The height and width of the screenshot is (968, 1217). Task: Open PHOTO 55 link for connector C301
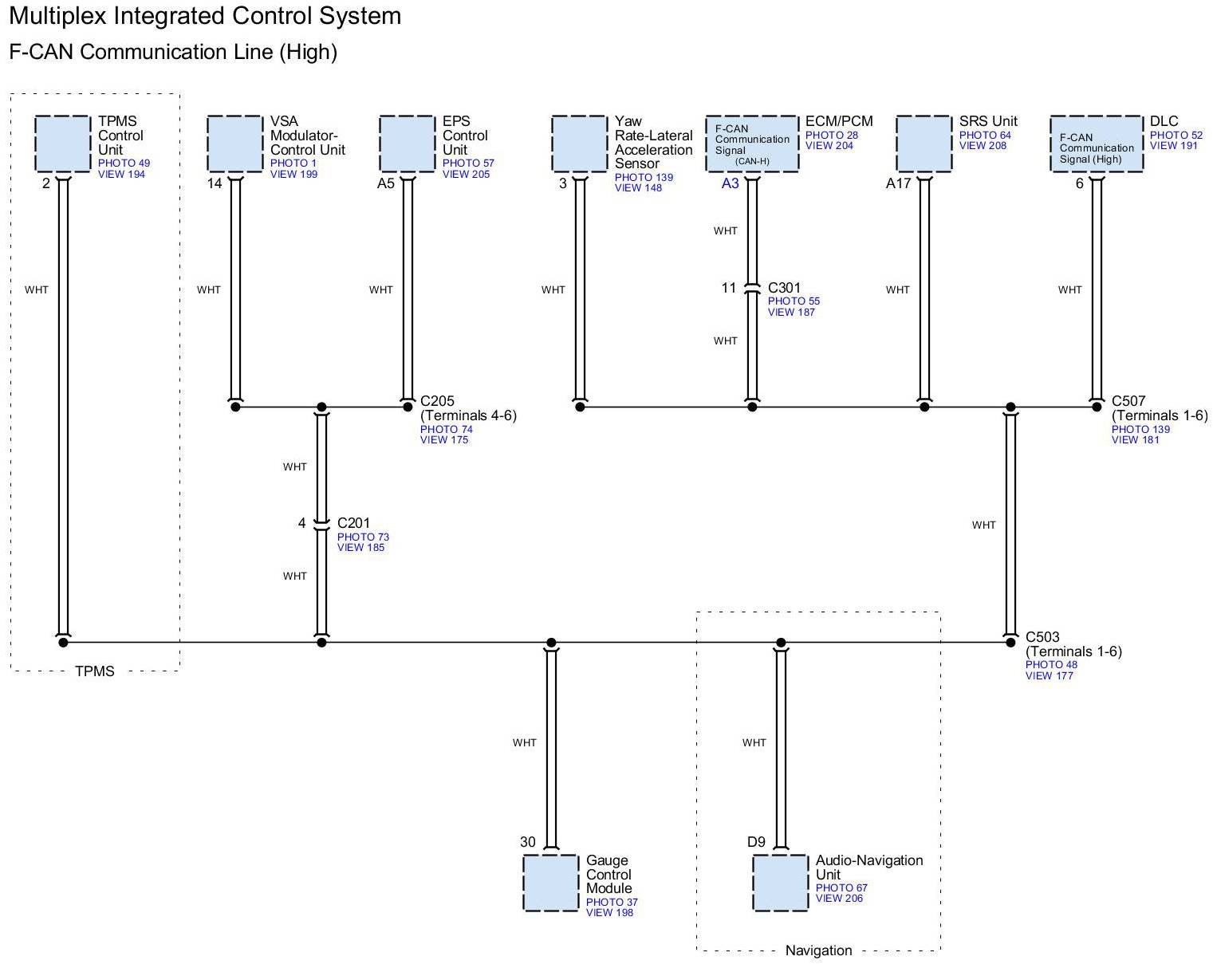(x=794, y=301)
